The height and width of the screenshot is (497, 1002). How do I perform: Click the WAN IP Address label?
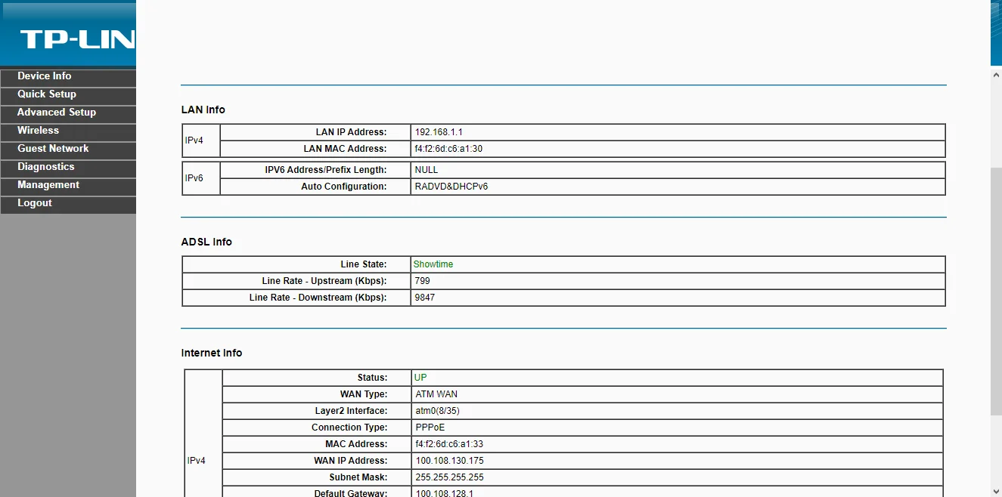pyautogui.click(x=351, y=461)
